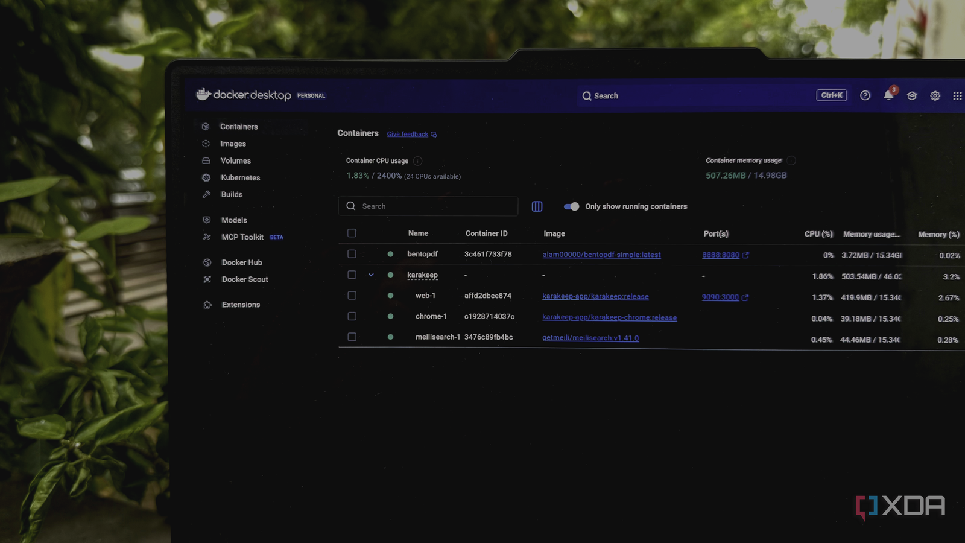Screen dimensions: 965x543
Task: Click the column chooser icon beside search
Action: click(537, 206)
